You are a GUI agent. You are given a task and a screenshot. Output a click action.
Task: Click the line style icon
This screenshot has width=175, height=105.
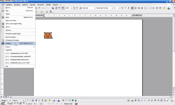click(63, 100)
